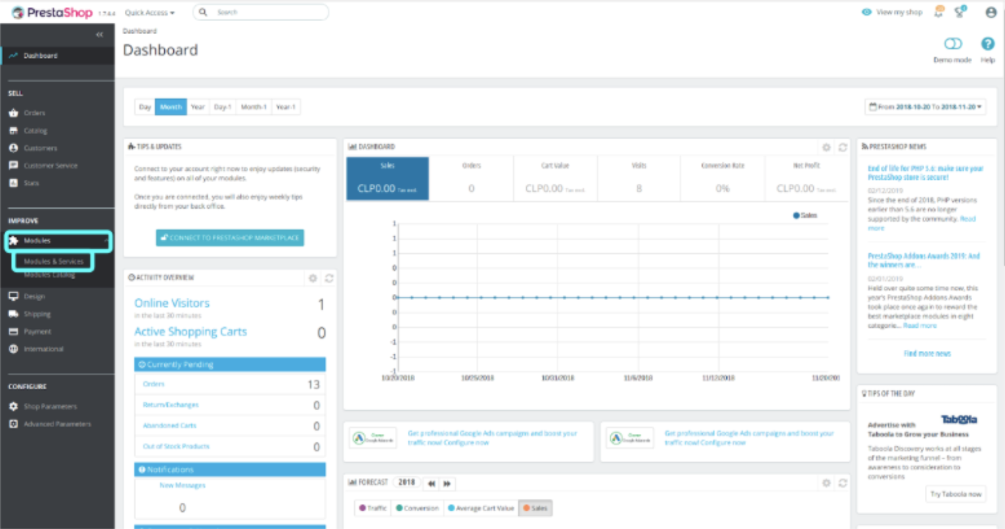Select Modules Catalog submenu item
1005x529 pixels.
(49, 275)
